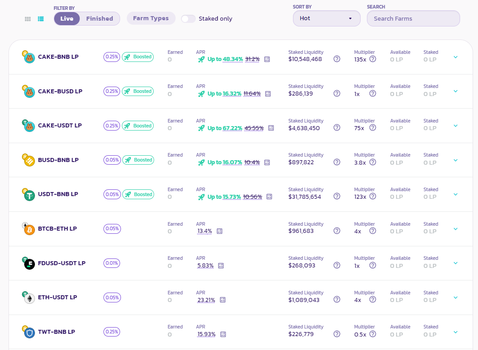Click the 0.05% fee tier badge on ETH-USDT
The image size is (478, 350).
pos(112,297)
